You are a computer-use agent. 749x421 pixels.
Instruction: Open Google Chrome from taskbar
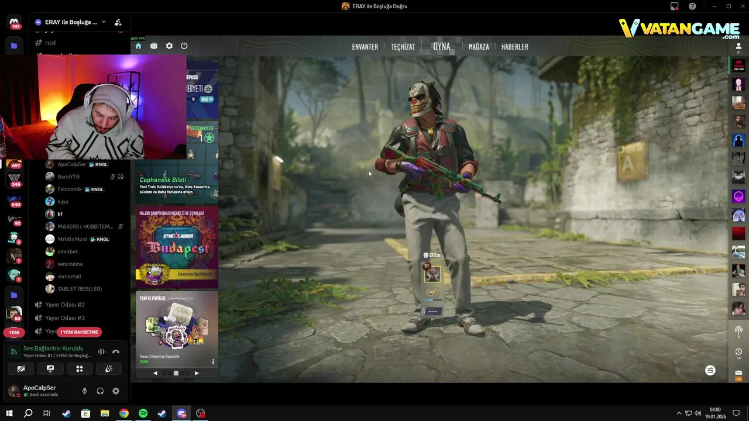pyautogui.click(x=124, y=413)
